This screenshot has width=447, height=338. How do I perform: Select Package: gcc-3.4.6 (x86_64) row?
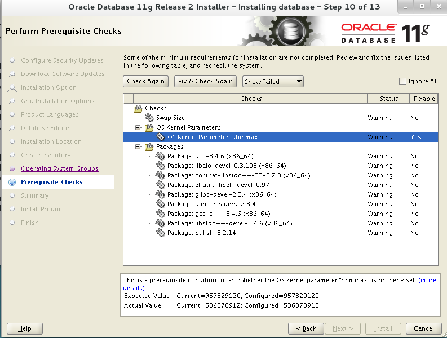pyautogui.click(x=281, y=156)
